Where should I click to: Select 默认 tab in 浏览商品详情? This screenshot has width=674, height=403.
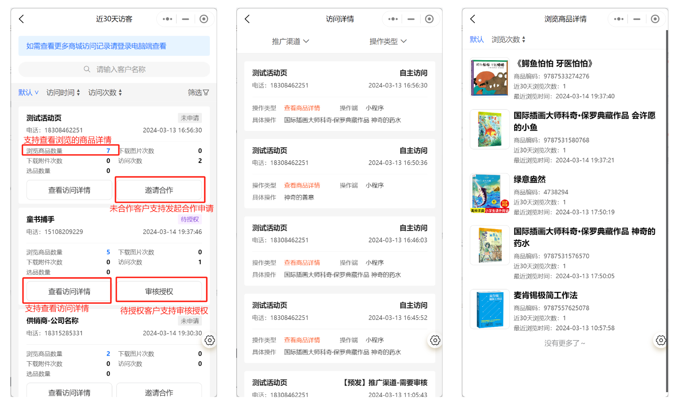[x=477, y=39]
